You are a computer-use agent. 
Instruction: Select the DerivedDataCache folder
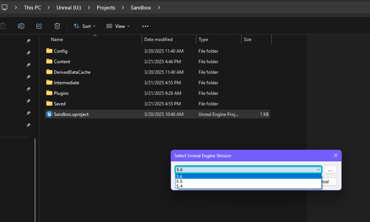click(x=157, y=72)
